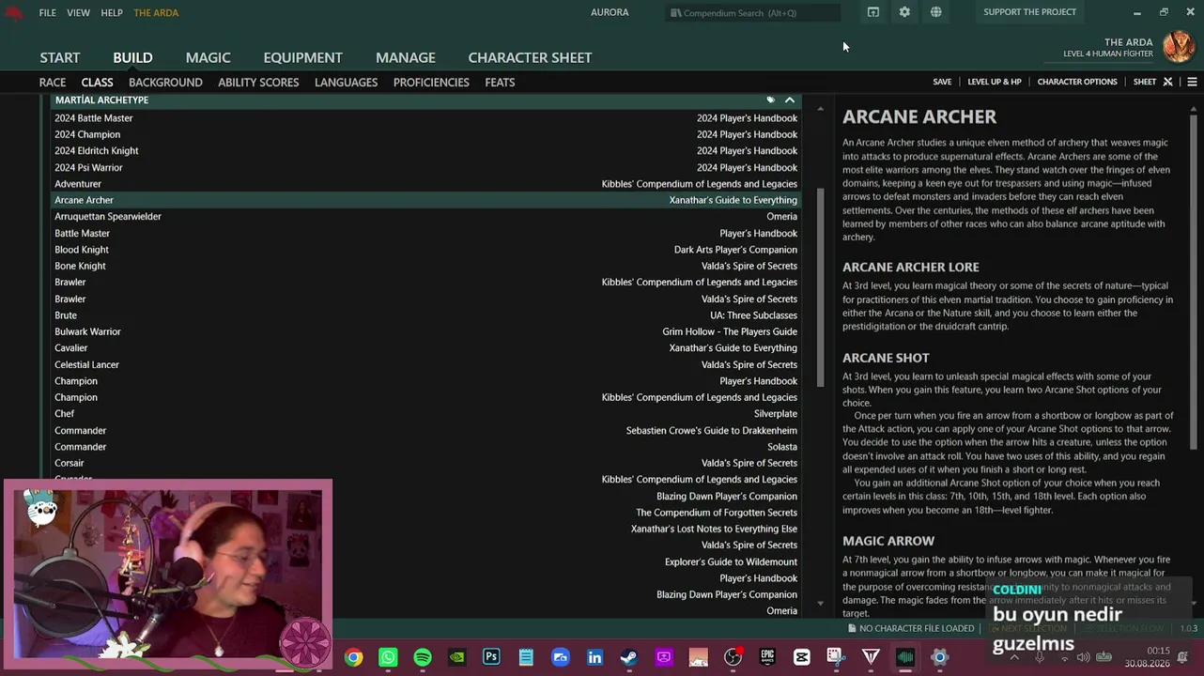Open LinkedIn from the taskbar
1204x676 pixels.
(x=594, y=657)
